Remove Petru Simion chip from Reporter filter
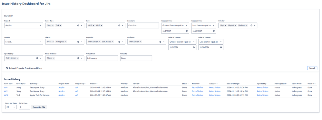The width and height of the screenshot is (322, 120). coord(99,42)
